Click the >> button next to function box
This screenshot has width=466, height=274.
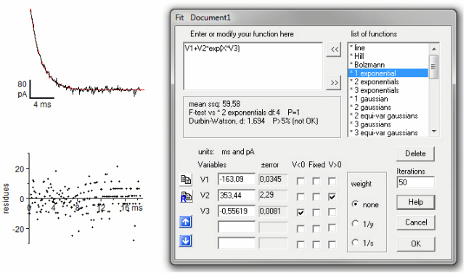(334, 82)
